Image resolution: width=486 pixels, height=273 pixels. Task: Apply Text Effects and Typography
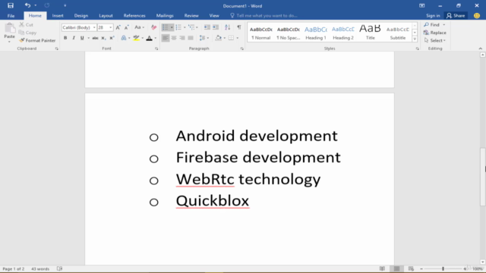(x=124, y=38)
